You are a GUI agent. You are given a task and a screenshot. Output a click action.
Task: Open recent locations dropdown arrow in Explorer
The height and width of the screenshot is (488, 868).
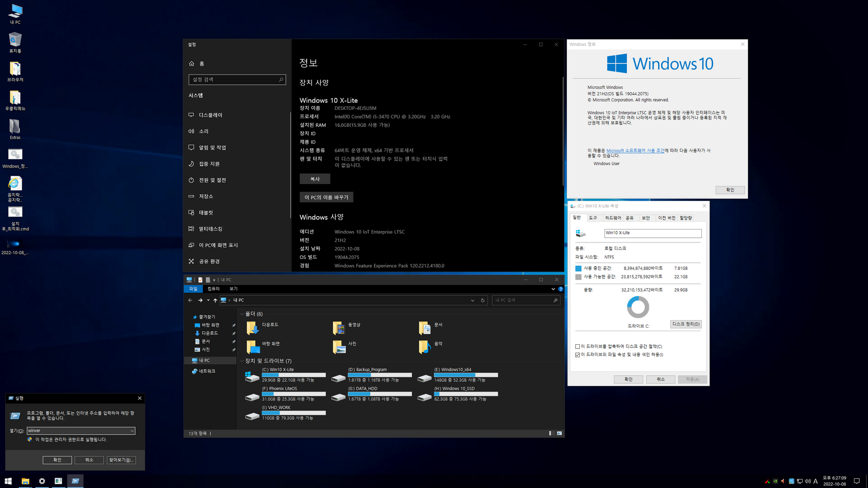point(208,300)
